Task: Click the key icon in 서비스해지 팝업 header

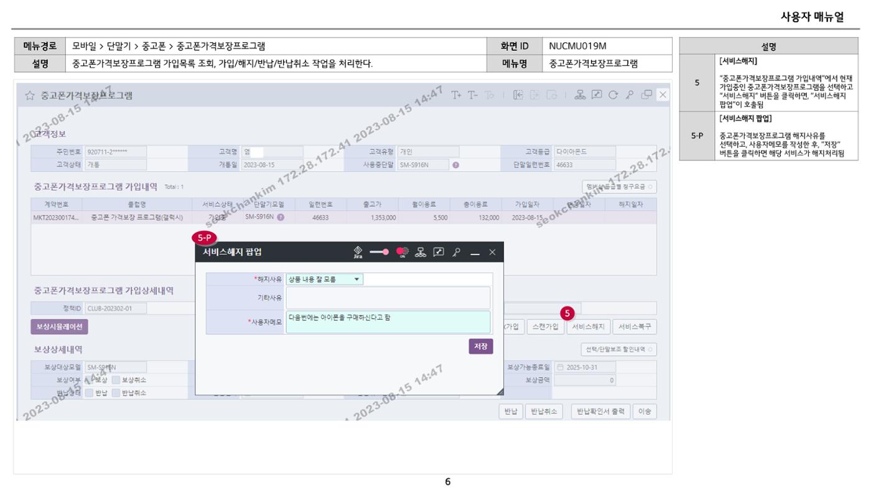Action: pos(456,251)
